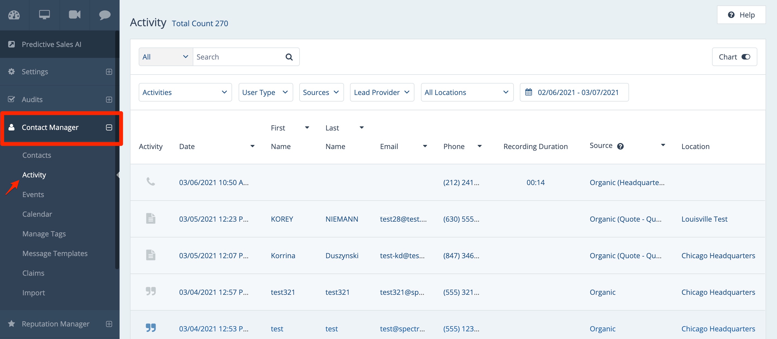Click the Source column help icon
The image size is (777, 339).
click(x=620, y=146)
